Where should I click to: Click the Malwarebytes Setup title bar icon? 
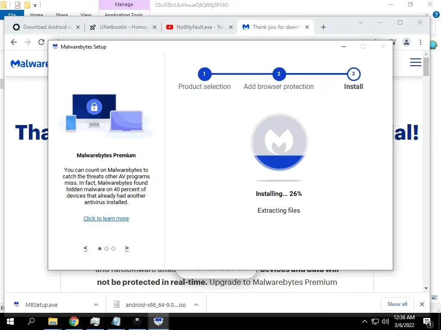point(55,46)
